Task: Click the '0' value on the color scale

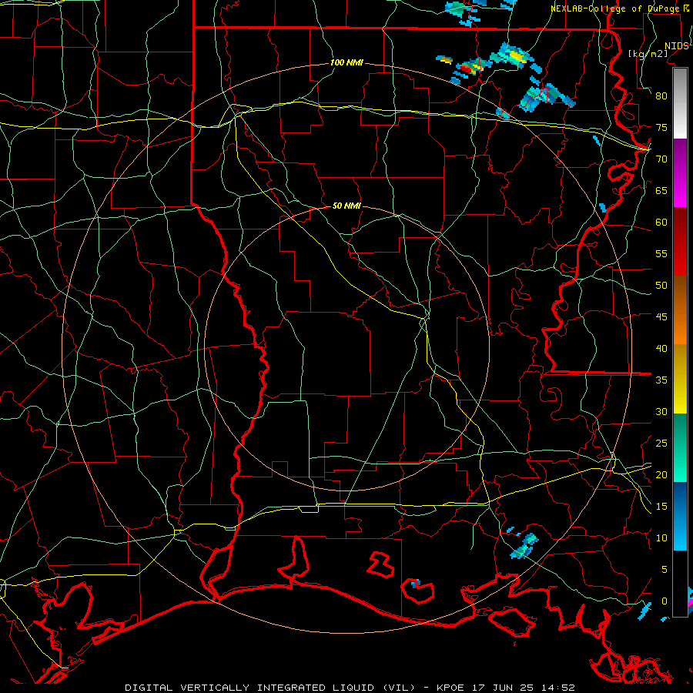Action: pos(665,601)
